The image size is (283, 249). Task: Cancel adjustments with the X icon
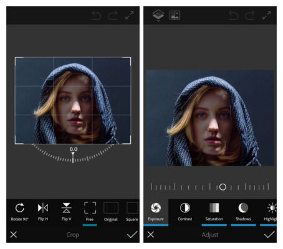[151, 235]
